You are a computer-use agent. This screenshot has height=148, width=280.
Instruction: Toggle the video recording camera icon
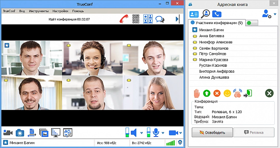(8, 133)
